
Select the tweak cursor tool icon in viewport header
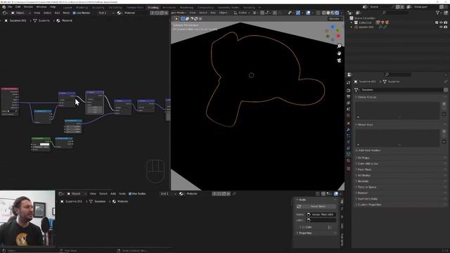(176, 19)
